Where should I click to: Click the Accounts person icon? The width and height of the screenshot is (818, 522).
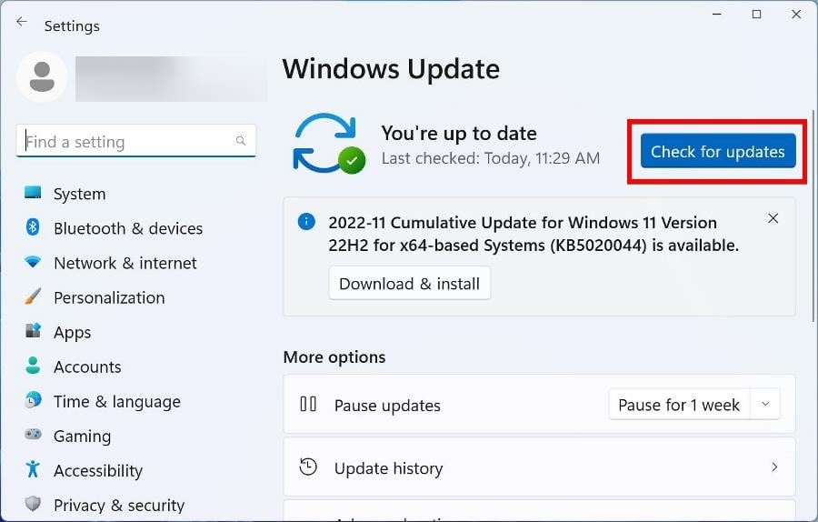coord(33,366)
